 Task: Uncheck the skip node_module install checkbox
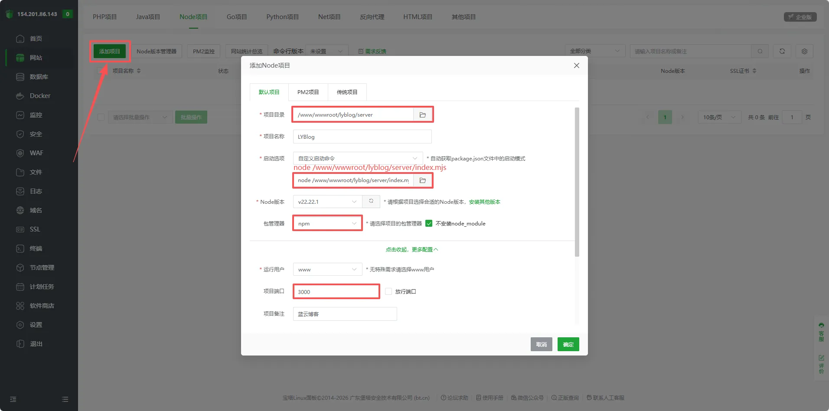[x=429, y=223]
